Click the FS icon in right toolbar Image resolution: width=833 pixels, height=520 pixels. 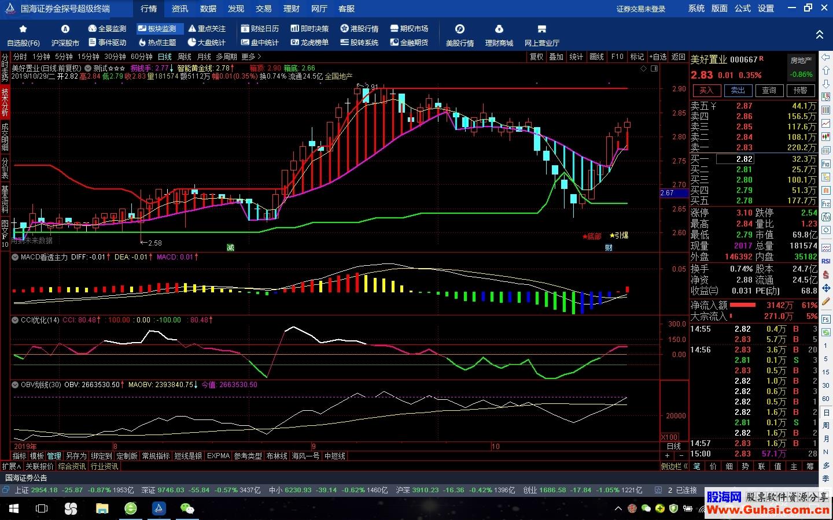826,319
